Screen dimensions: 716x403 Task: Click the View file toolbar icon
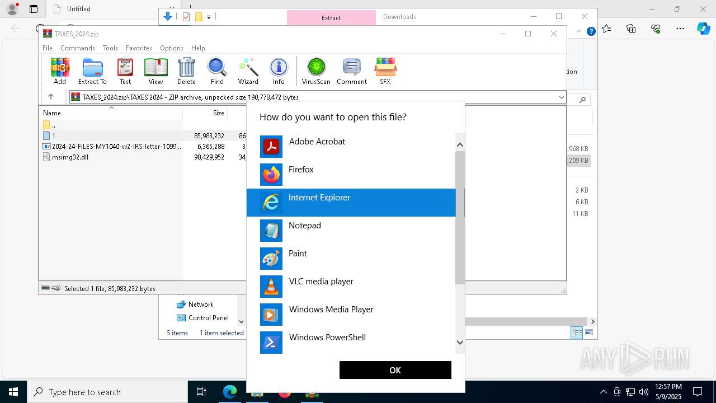[156, 71]
